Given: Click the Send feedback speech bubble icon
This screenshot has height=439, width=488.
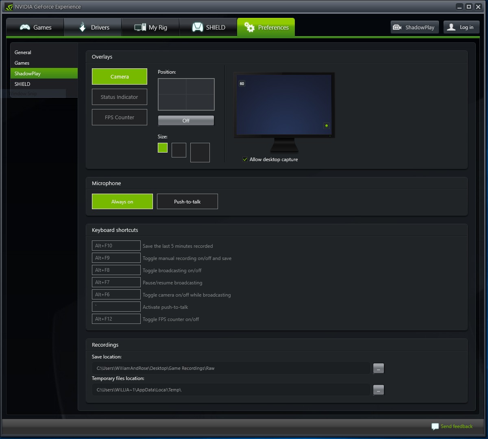Looking at the screenshot, I should click(435, 426).
